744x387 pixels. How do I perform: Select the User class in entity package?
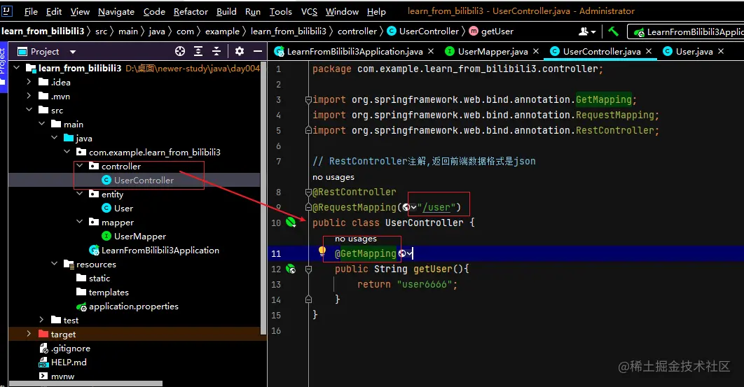[123, 209]
